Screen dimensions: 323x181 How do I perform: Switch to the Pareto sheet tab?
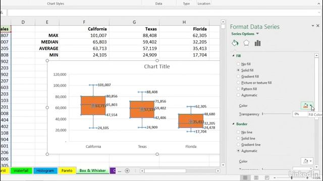click(67, 170)
